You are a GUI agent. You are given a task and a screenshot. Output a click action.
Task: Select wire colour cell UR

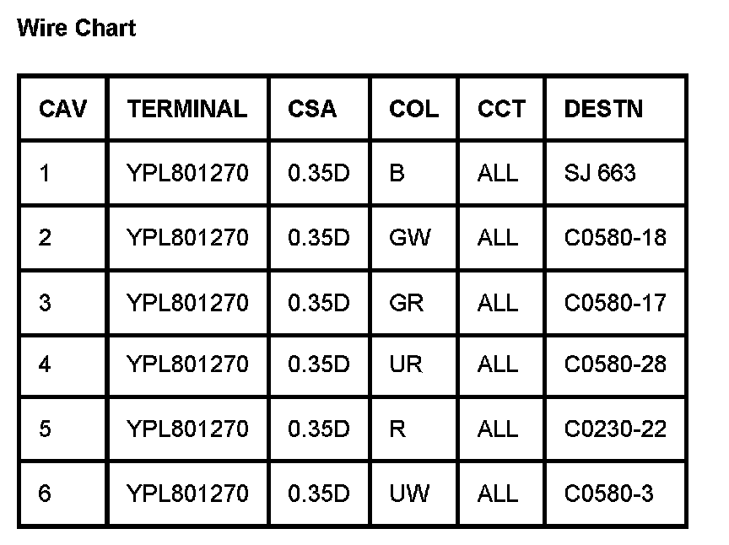tap(407, 364)
